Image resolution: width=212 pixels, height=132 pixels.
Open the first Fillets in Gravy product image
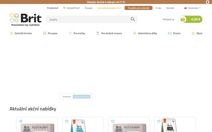(37, 128)
